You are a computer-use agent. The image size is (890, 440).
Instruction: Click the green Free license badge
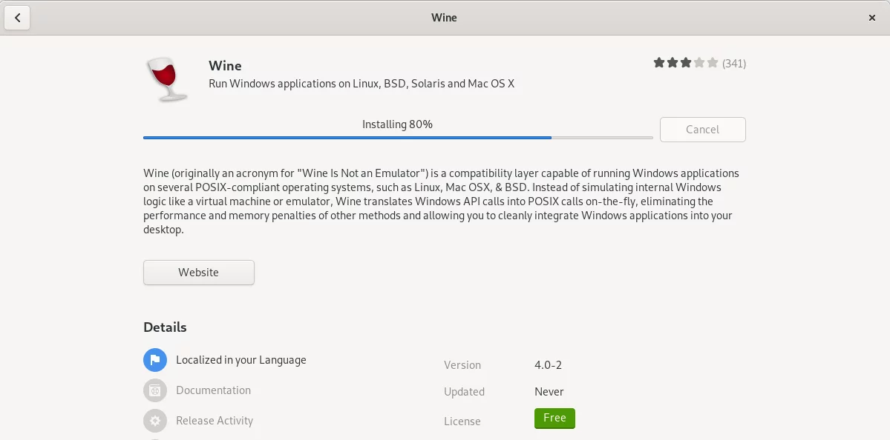click(x=554, y=418)
